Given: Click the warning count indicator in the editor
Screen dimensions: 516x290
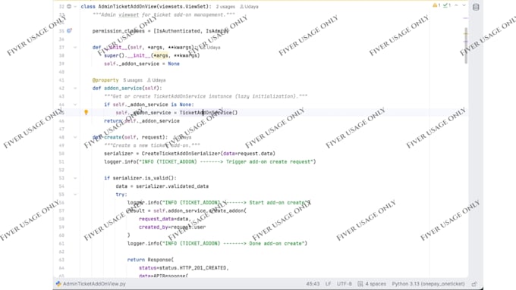Looking at the screenshot, I should pos(436,5).
